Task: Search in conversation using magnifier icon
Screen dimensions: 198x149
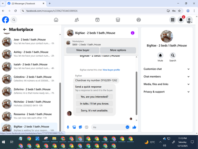Action: (x=173, y=55)
